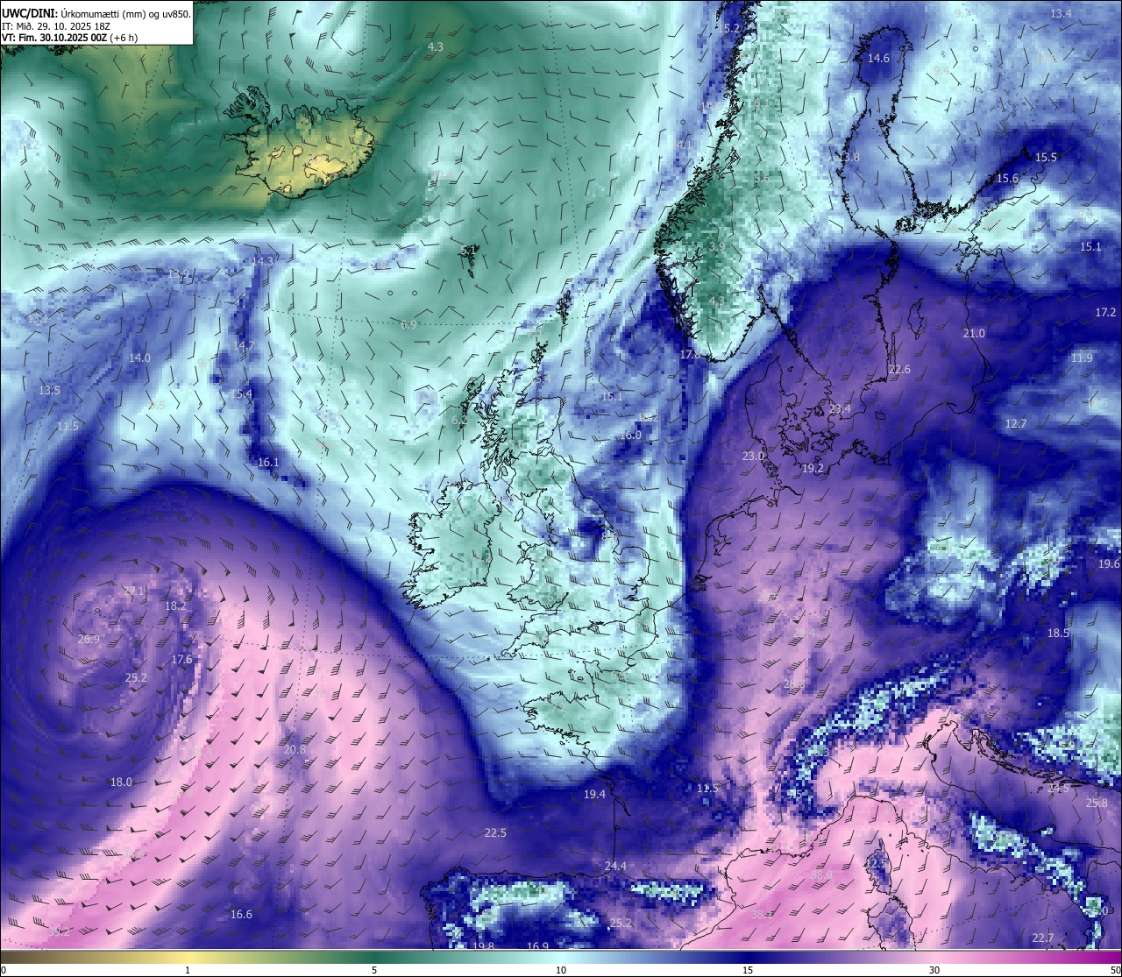
Task: Click the 22.6 value label
Action: pyautogui.click(x=899, y=370)
